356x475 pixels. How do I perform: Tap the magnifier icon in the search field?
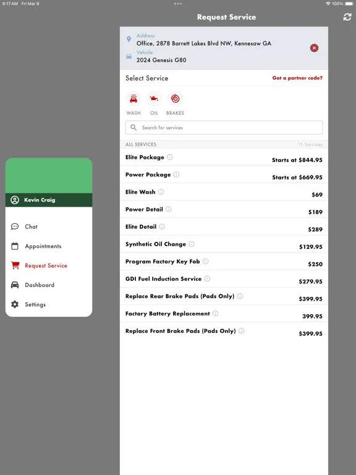[x=133, y=127]
